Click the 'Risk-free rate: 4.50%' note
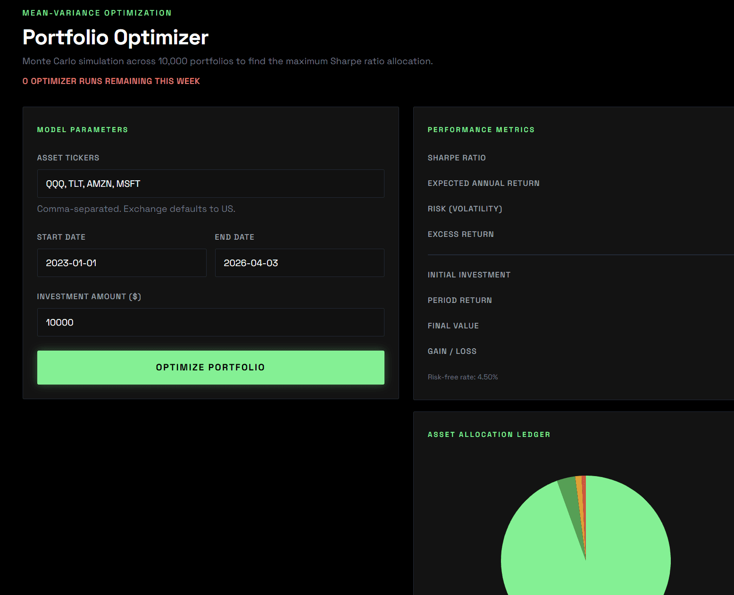 coord(463,377)
